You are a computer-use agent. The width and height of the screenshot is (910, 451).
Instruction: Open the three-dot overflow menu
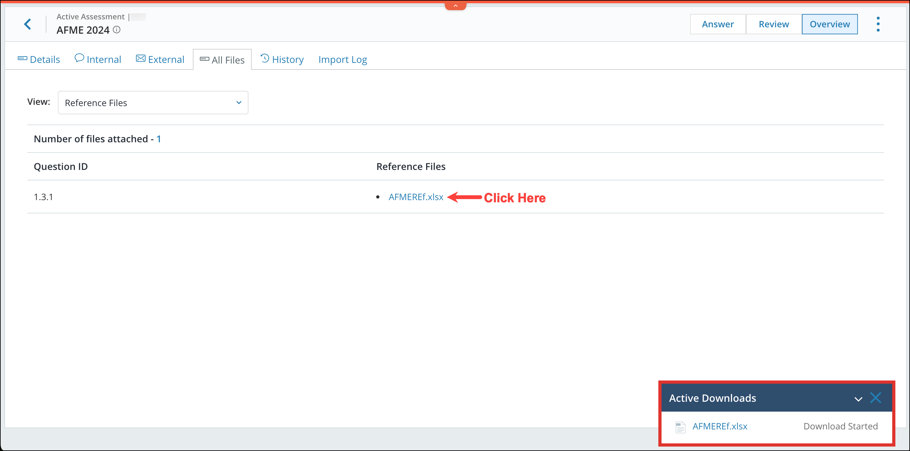[x=878, y=24]
